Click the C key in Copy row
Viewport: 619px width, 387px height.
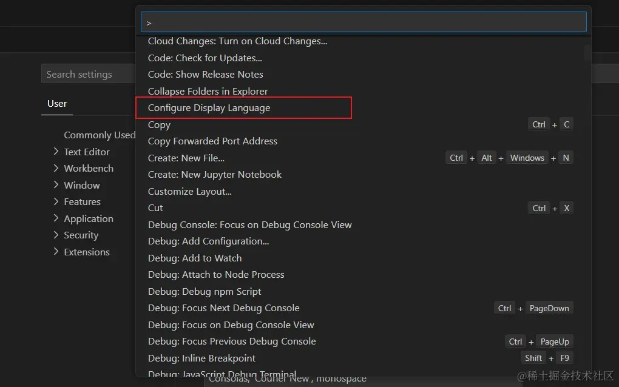click(566, 124)
